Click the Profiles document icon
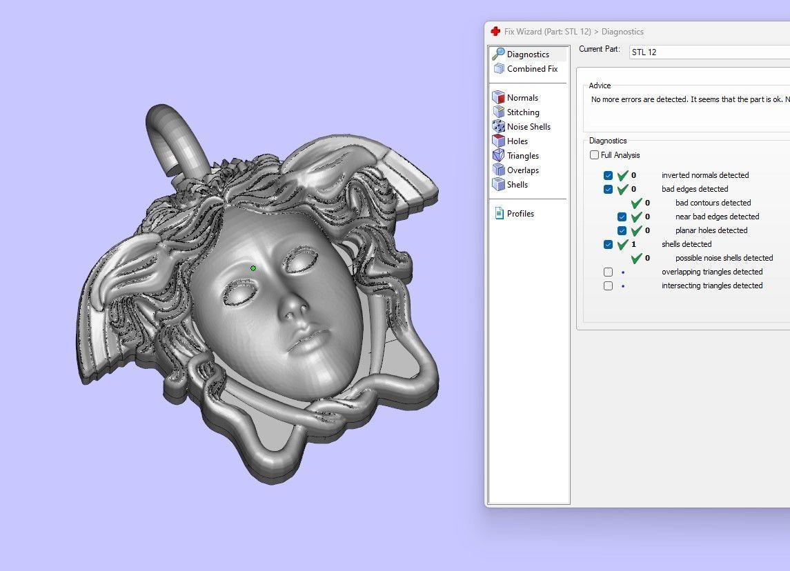This screenshot has width=790, height=571. (499, 214)
